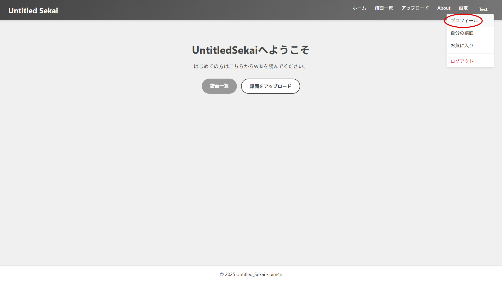Click Untitled_Sekai in the footer
This screenshot has width=502, height=282.
pos(250,274)
